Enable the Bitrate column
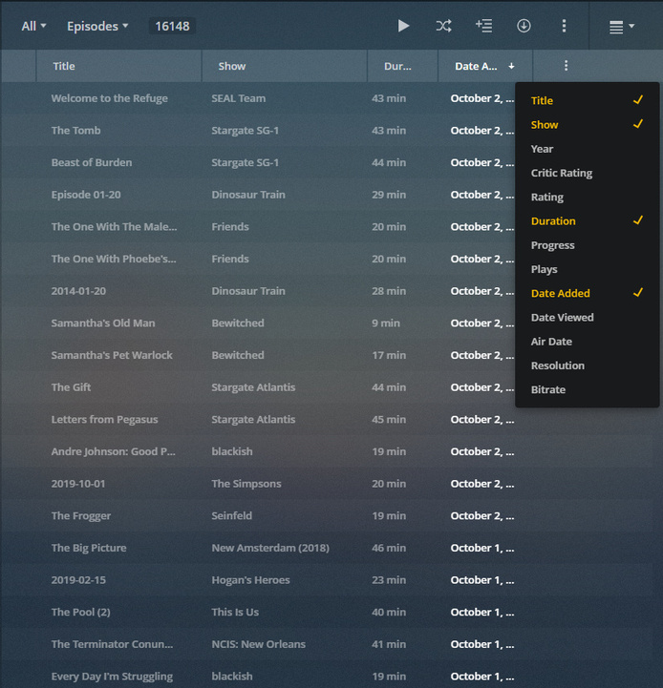This screenshot has width=663, height=688. coord(587,389)
